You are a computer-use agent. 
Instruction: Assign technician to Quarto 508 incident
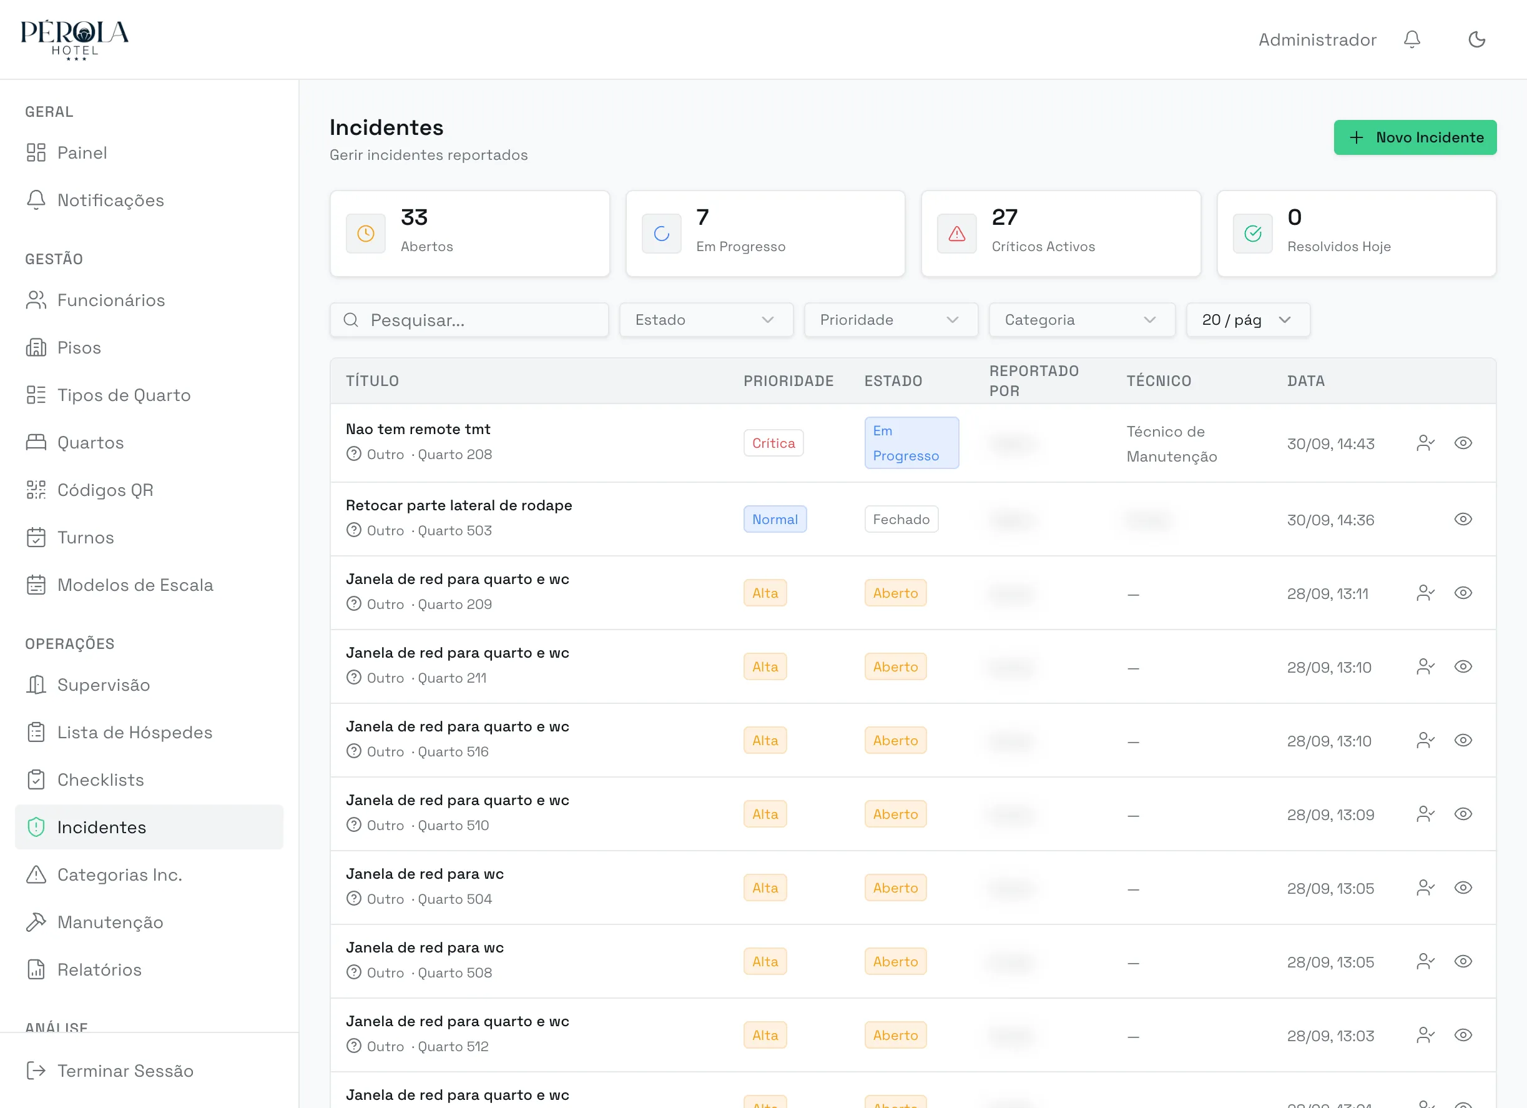[1425, 962]
